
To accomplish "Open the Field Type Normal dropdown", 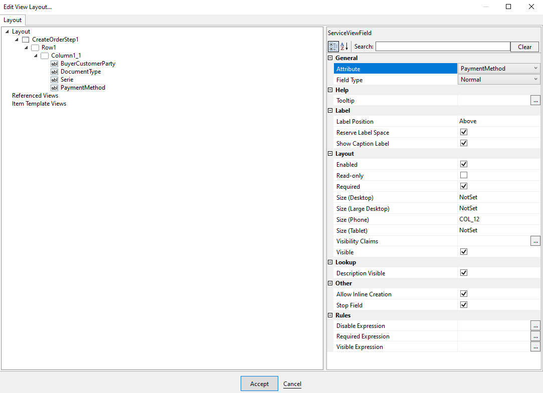I will coord(499,80).
